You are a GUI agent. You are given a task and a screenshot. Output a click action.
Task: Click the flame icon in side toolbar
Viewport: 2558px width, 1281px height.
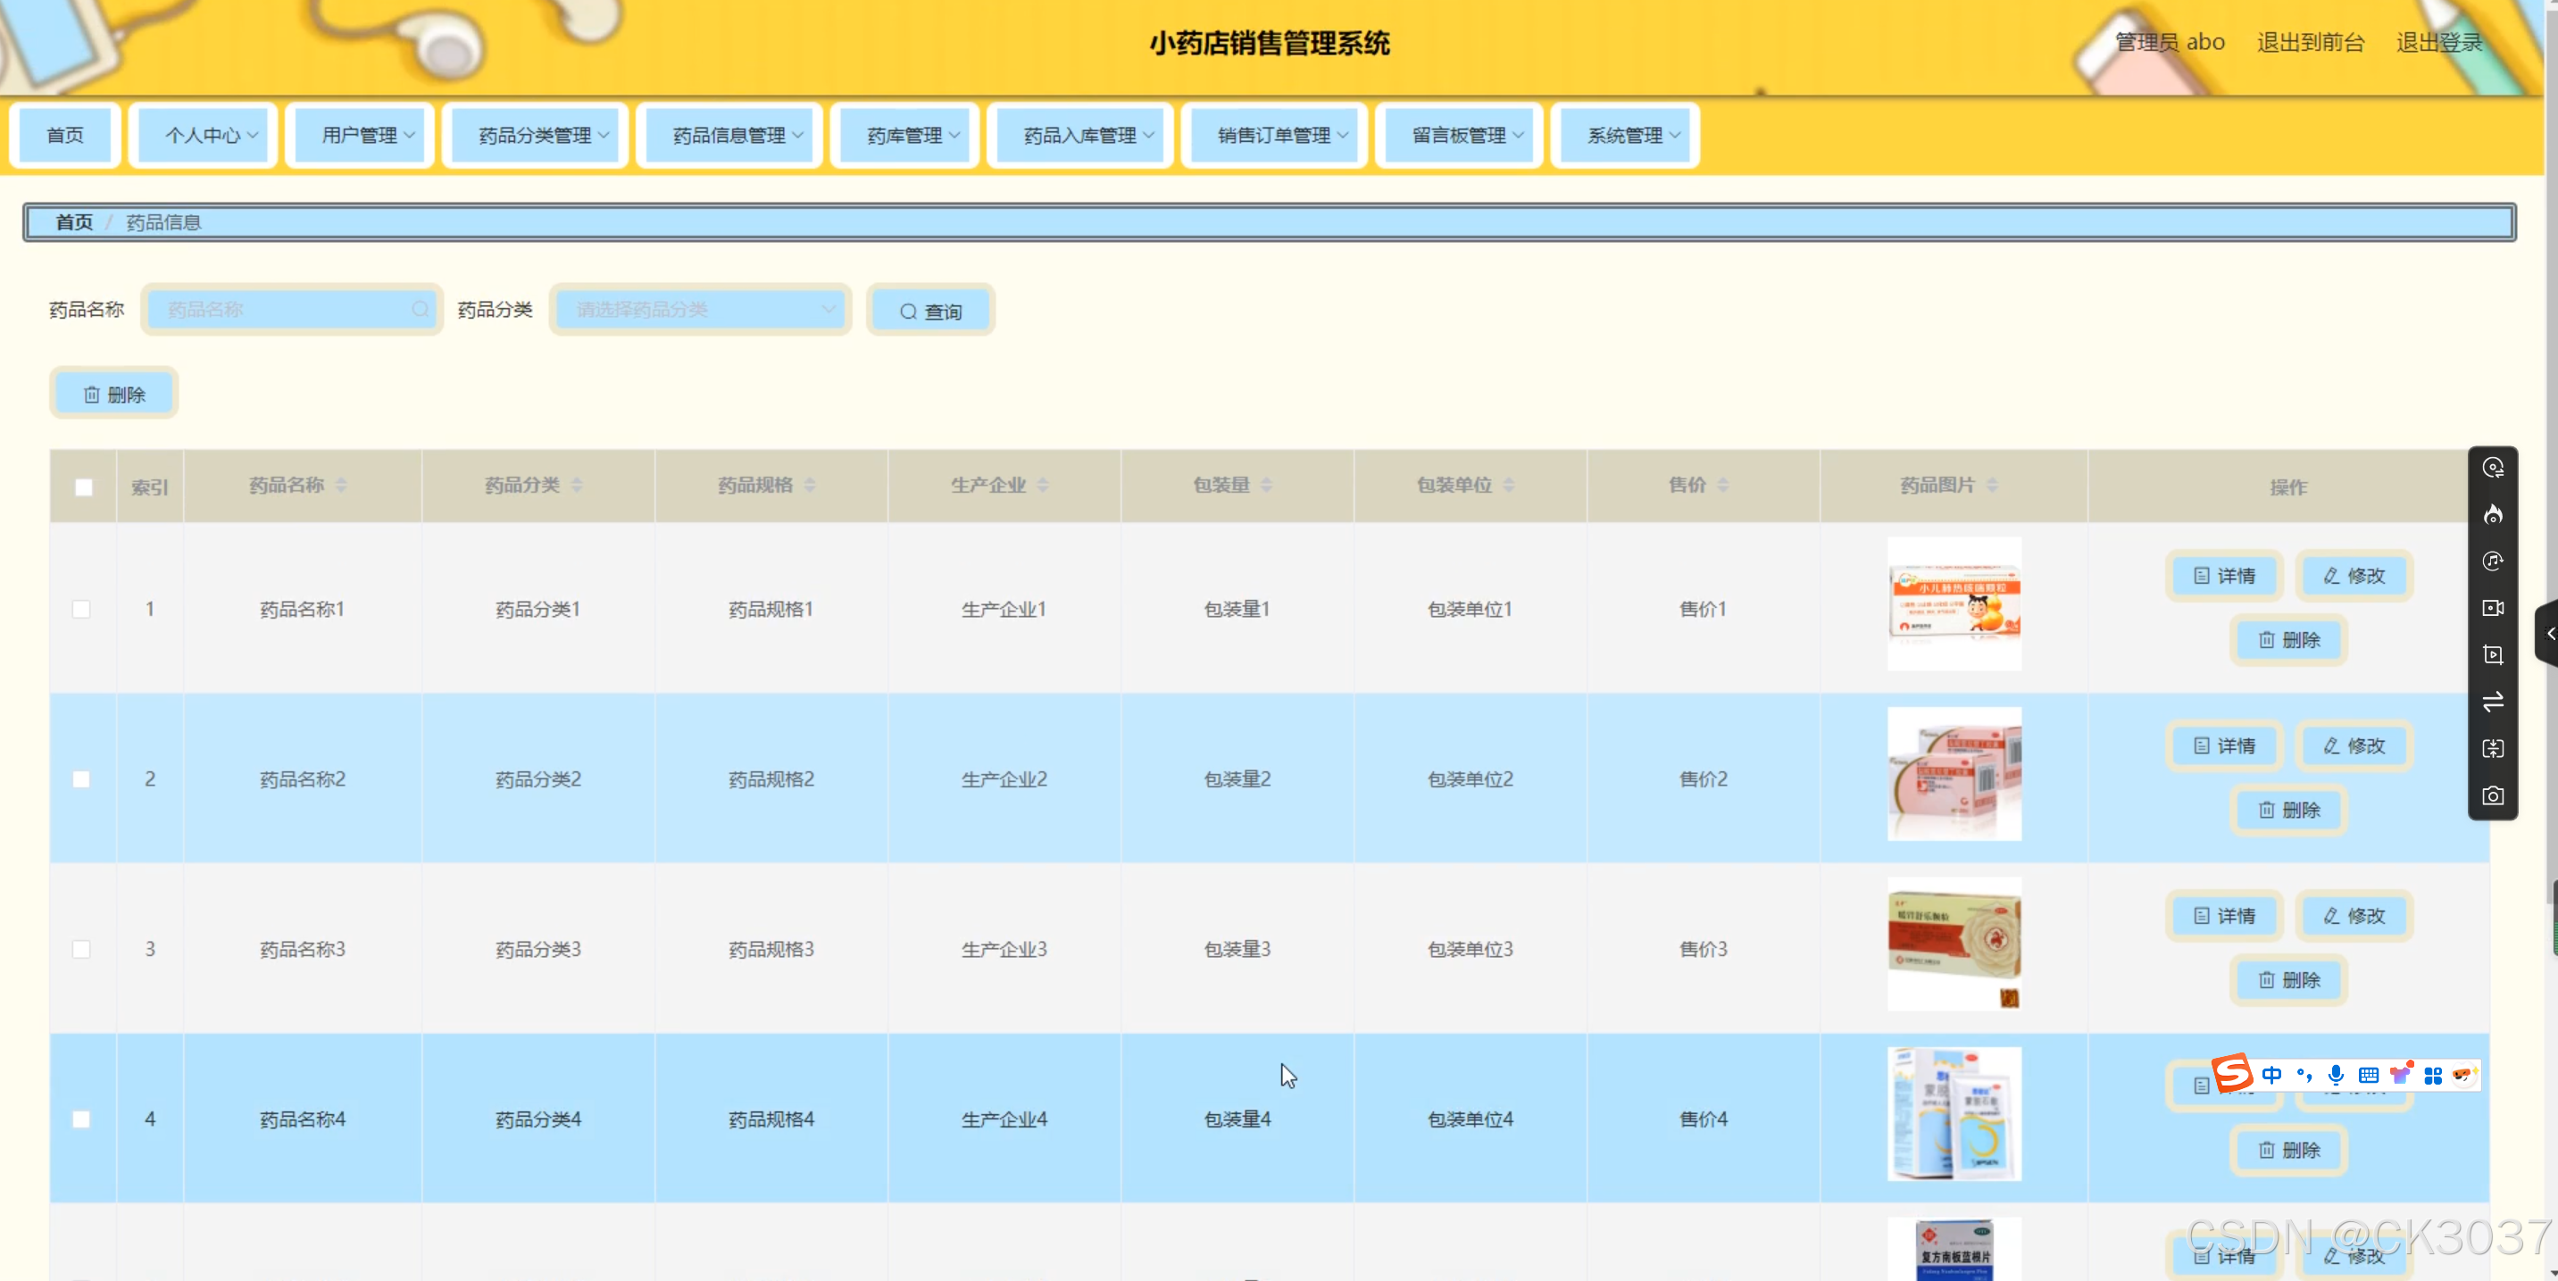coord(2493,514)
